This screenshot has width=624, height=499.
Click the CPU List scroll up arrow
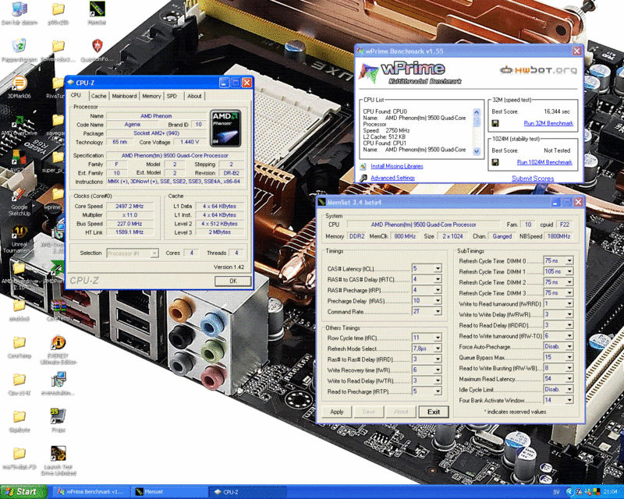(x=477, y=112)
